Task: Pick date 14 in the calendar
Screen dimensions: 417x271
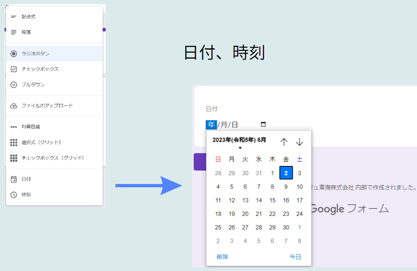Action: [259, 200]
